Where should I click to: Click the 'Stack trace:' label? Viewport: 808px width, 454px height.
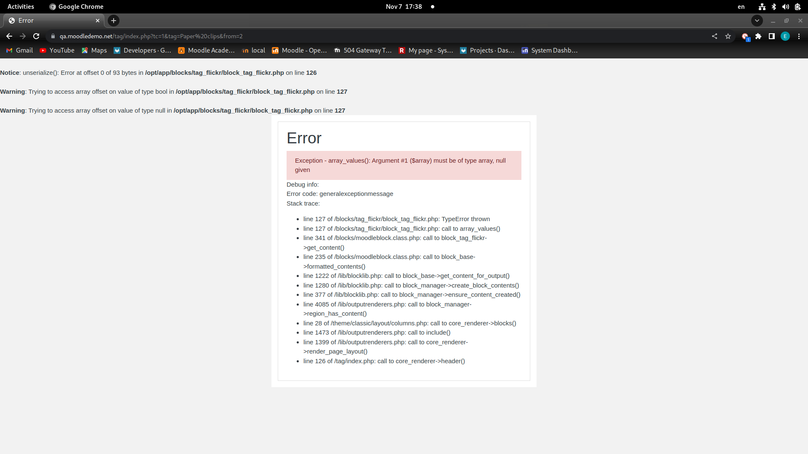[x=303, y=203]
